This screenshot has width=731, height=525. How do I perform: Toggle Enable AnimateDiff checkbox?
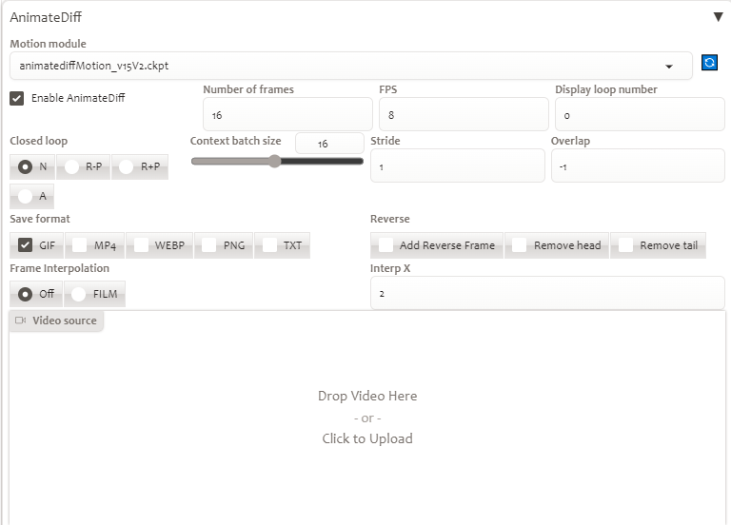[x=17, y=98]
